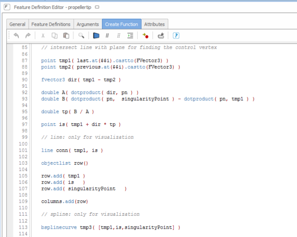Switch to the General tab
Viewport: 297px width, 237px height.
(x=17, y=24)
